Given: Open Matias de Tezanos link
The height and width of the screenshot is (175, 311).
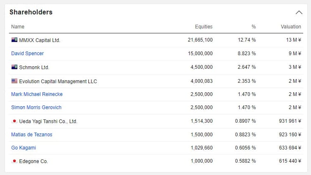Looking at the screenshot, I should coord(32,135).
